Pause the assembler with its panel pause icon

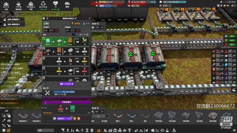tap(44, 18)
